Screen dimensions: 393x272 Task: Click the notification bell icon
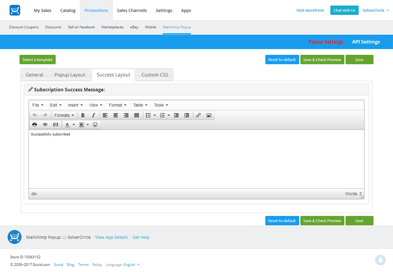tap(380, 260)
